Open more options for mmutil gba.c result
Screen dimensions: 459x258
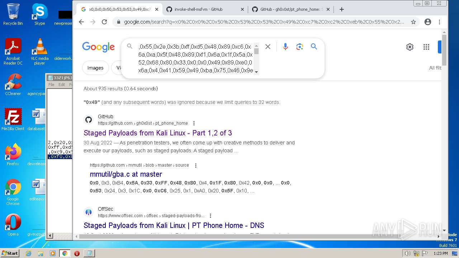196,165
